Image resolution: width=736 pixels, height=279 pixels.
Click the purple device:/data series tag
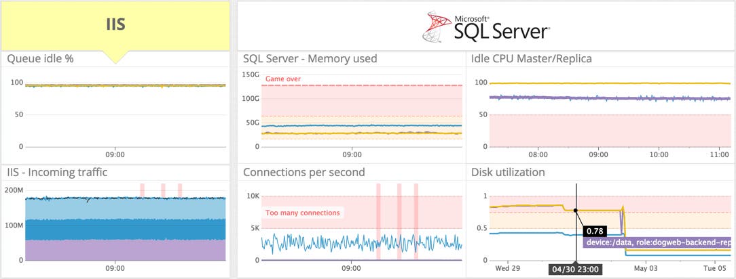tap(659, 242)
